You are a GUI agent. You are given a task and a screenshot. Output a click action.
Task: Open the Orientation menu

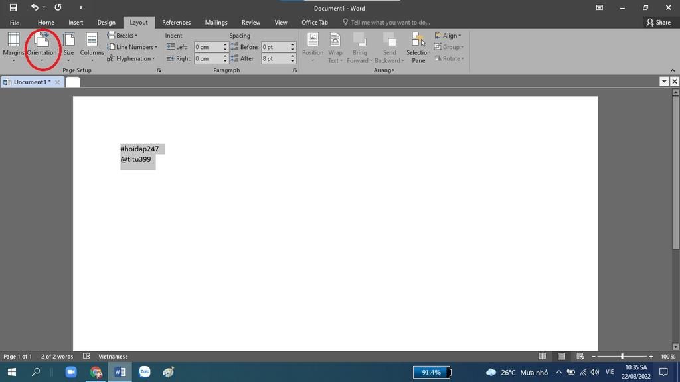pos(42,47)
